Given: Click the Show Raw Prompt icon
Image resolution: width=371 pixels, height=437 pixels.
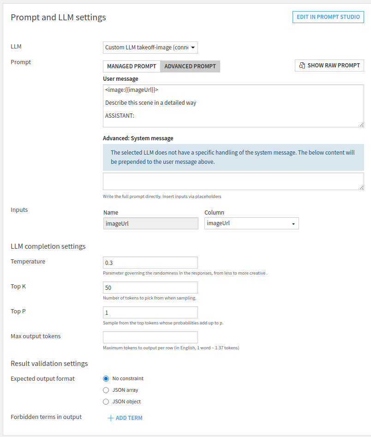Looking at the screenshot, I should click(302, 66).
